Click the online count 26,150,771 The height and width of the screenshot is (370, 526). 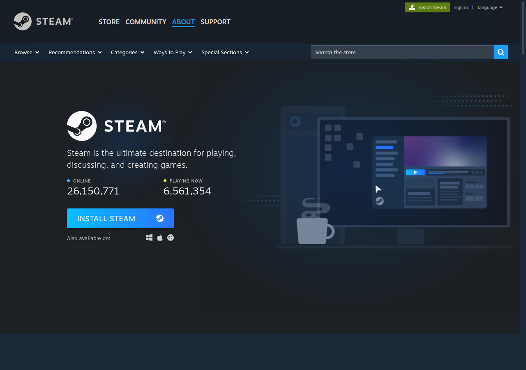(93, 191)
